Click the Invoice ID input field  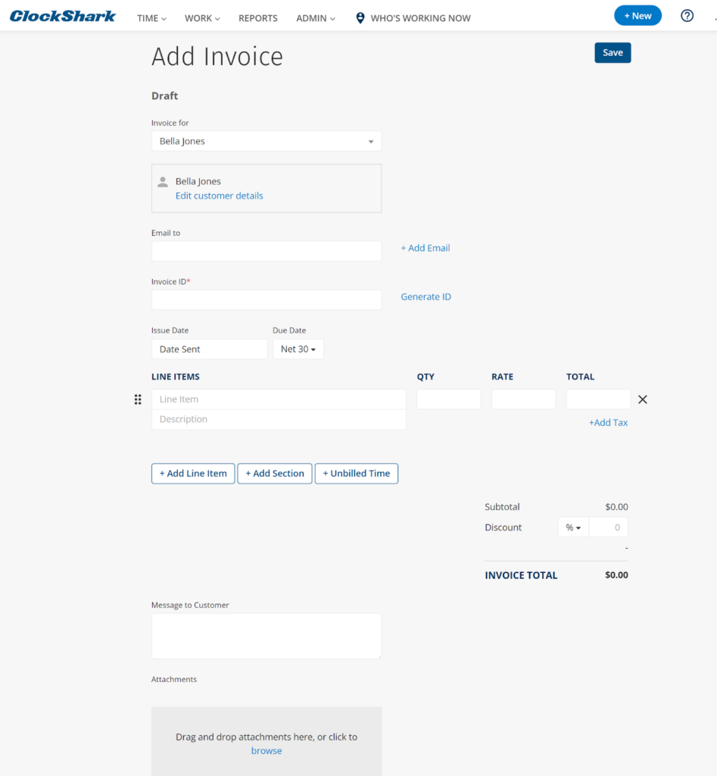(267, 300)
